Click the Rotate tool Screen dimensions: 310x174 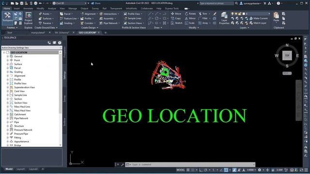pyautogui.click(x=190, y=14)
